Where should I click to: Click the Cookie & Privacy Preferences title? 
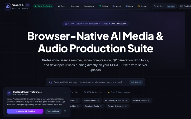[x=27, y=92]
